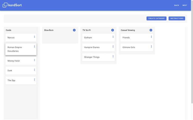Click the kardSort logo icon
Screen dimensions: 193x120
[x=5, y=5]
